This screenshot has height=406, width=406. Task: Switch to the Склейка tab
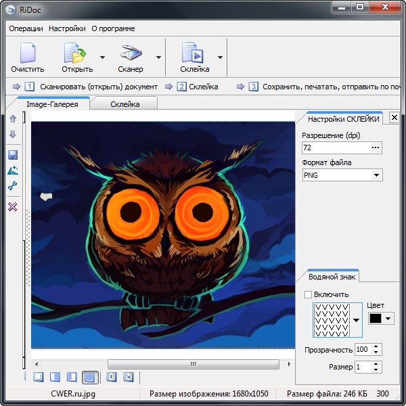point(125,104)
